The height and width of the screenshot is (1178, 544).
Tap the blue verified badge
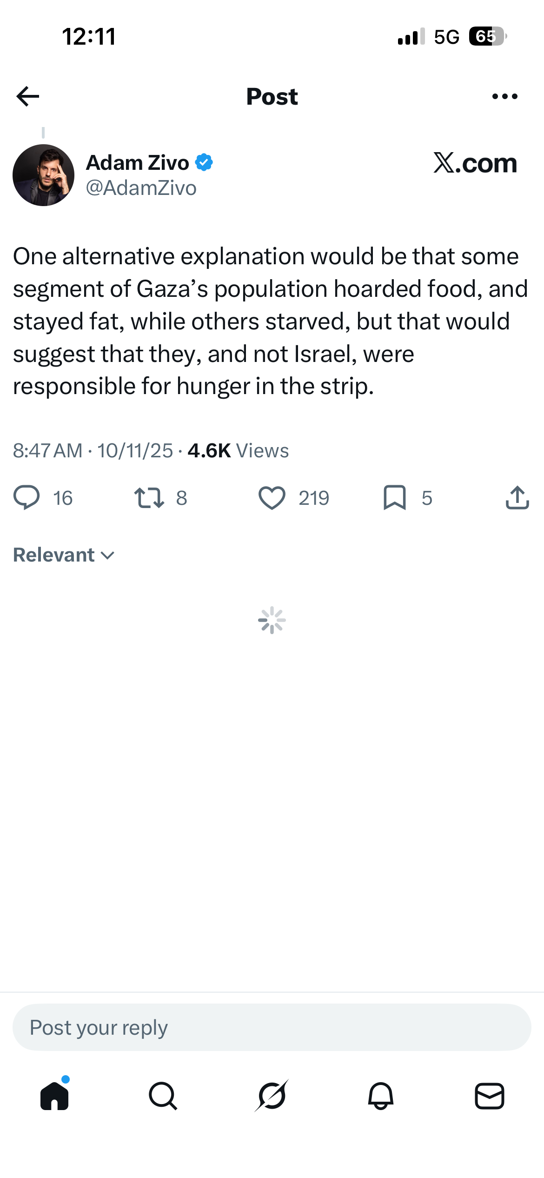(204, 162)
